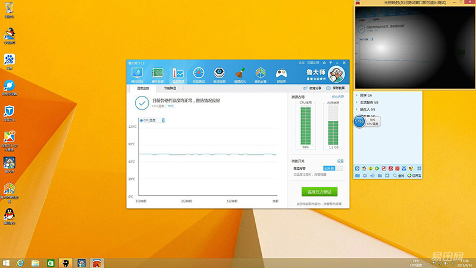Click 保存截屏 camera screenshot button

tap(336, 88)
